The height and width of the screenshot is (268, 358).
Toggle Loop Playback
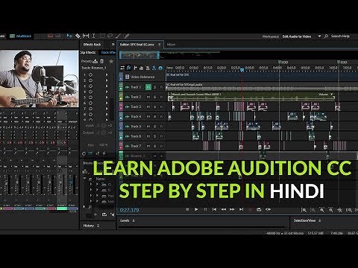click(259, 209)
